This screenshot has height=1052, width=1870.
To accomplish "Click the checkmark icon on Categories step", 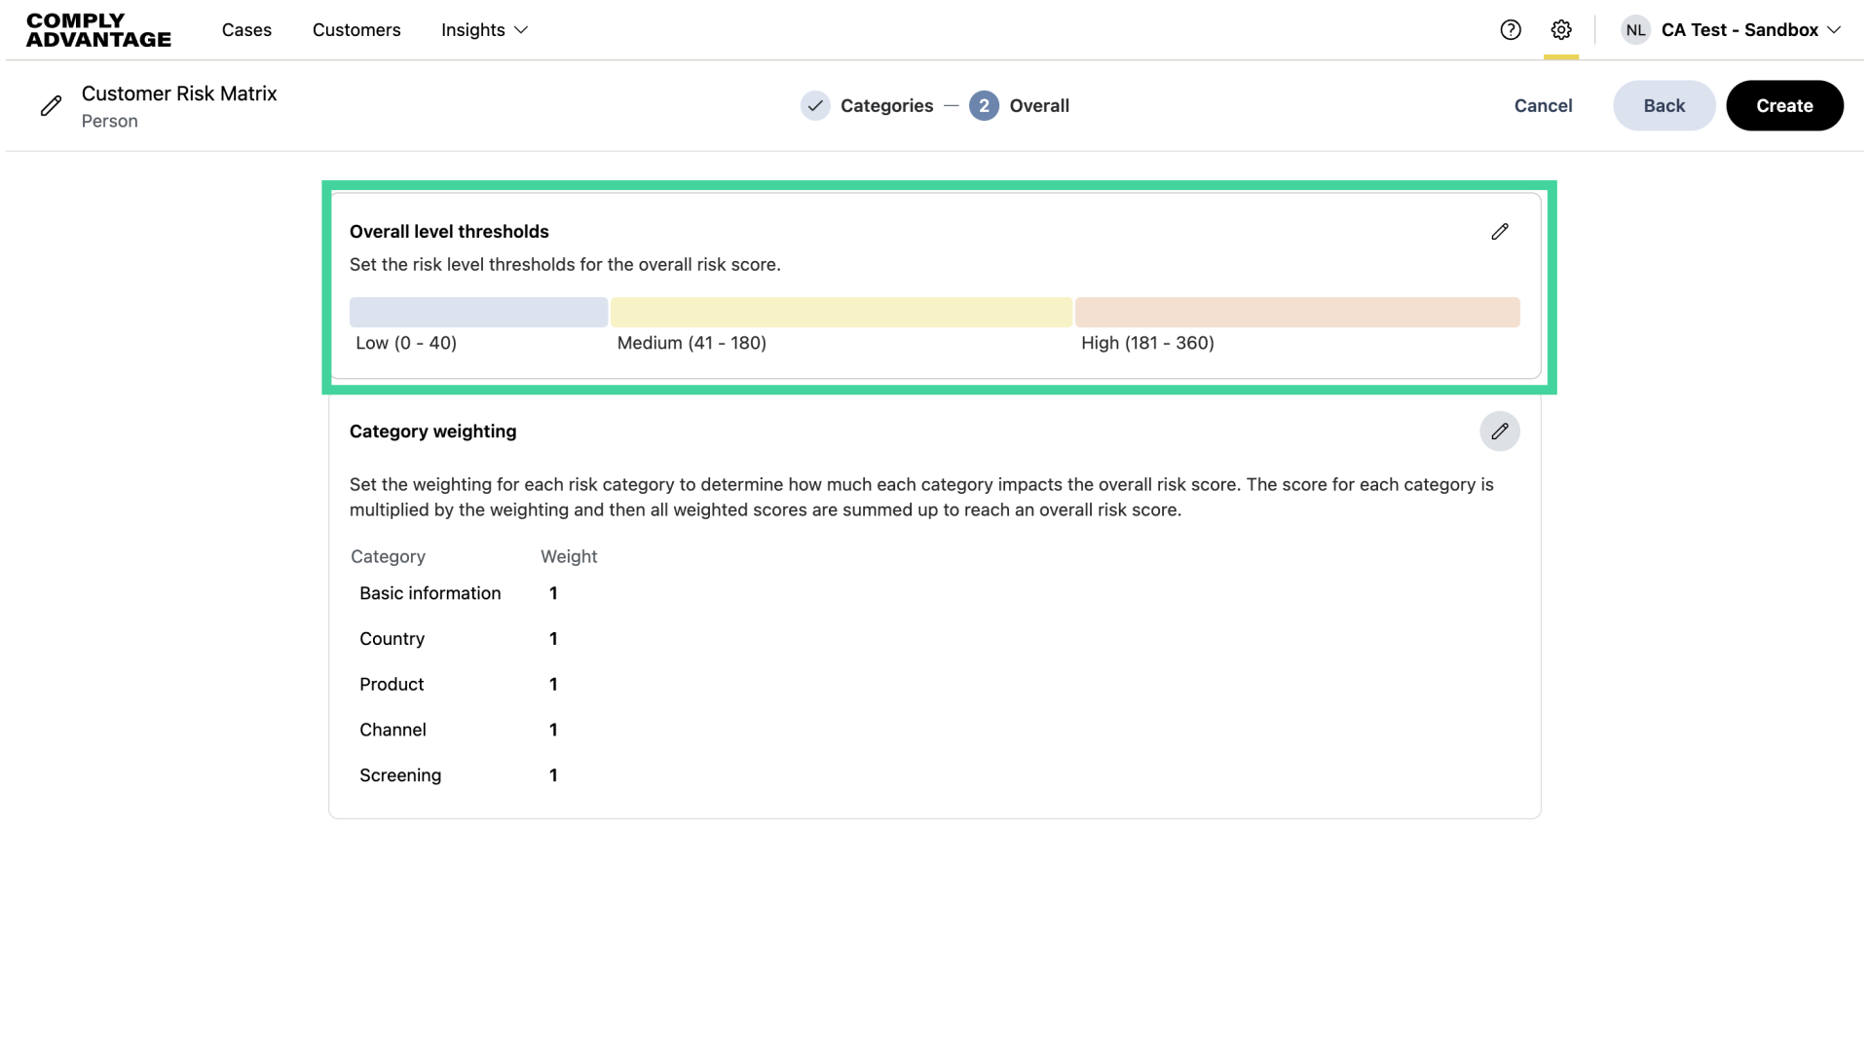I will pyautogui.click(x=816, y=105).
